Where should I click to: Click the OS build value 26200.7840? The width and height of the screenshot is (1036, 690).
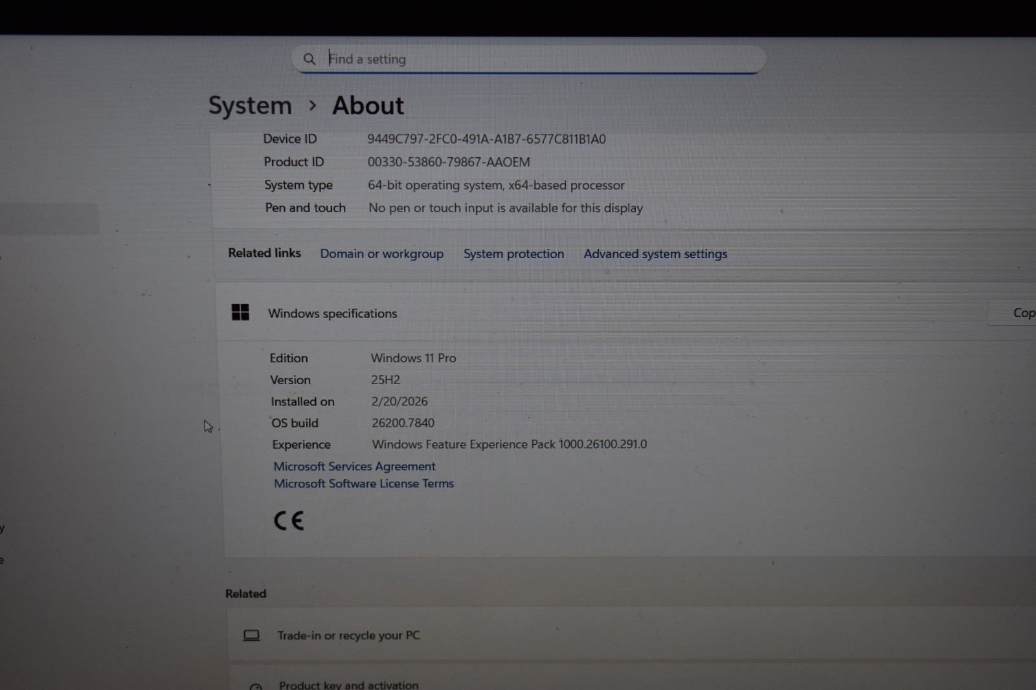coord(403,423)
